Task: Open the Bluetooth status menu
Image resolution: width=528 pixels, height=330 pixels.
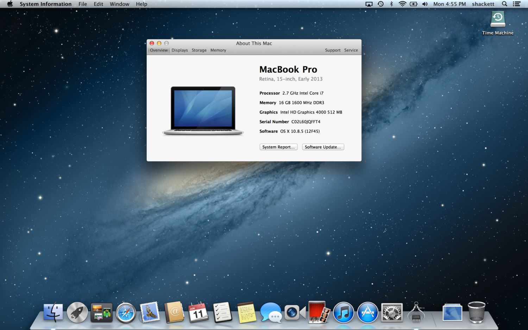Action: (x=391, y=4)
